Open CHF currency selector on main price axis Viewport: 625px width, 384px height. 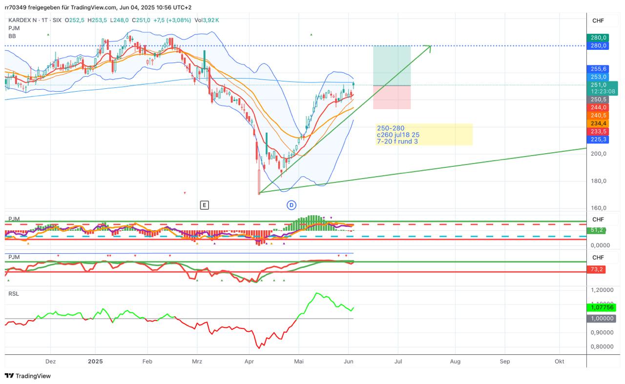coord(598,20)
